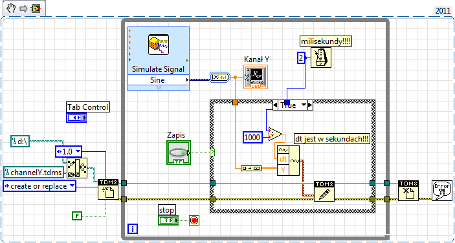Click the TDMS Open file node

pos(108,189)
